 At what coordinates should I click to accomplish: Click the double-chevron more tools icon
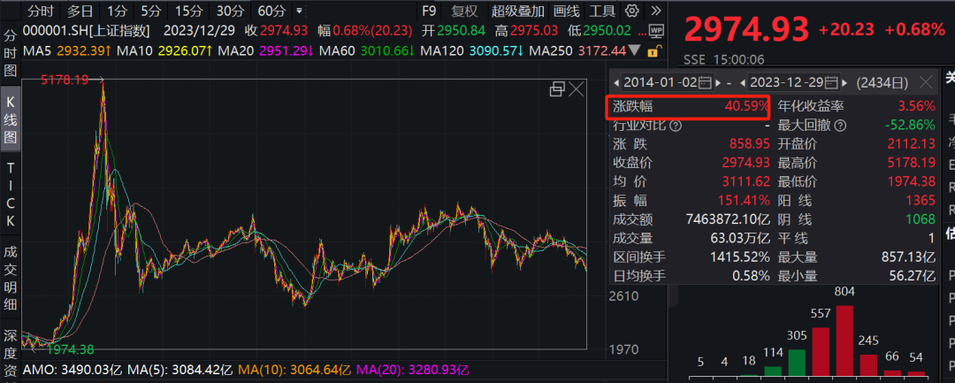[x=657, y=11]
